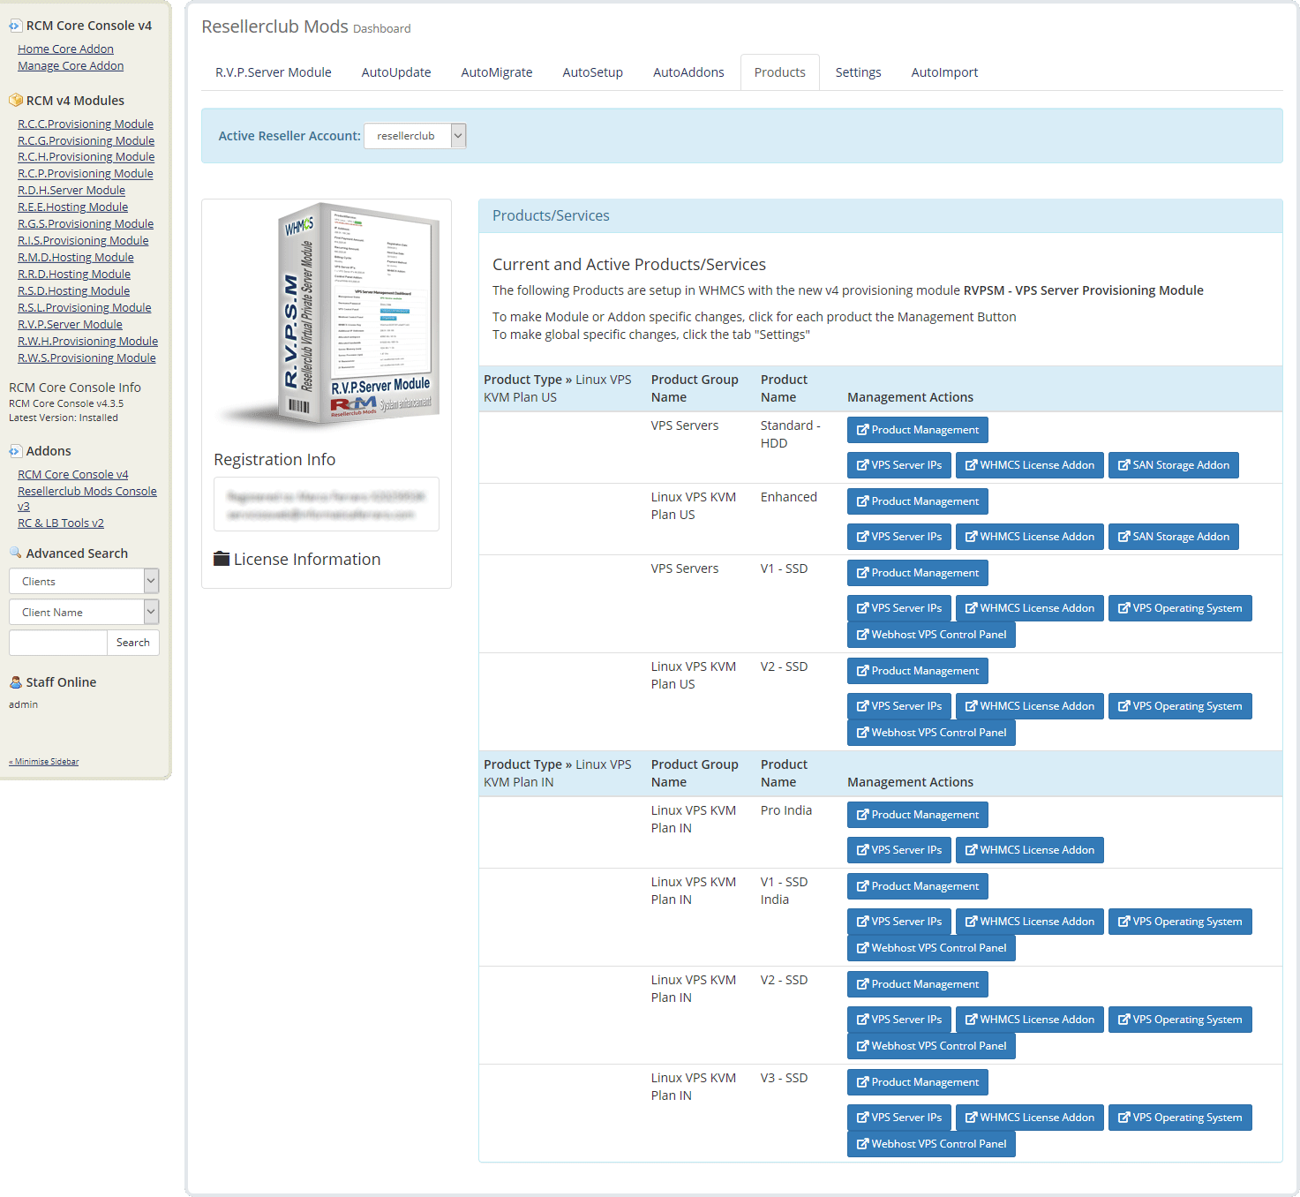Image resolution: width=1300 pixels, height=1197 pixels.
Task: Open Manage Core Addon link
Action: click(x=71, y=66)
